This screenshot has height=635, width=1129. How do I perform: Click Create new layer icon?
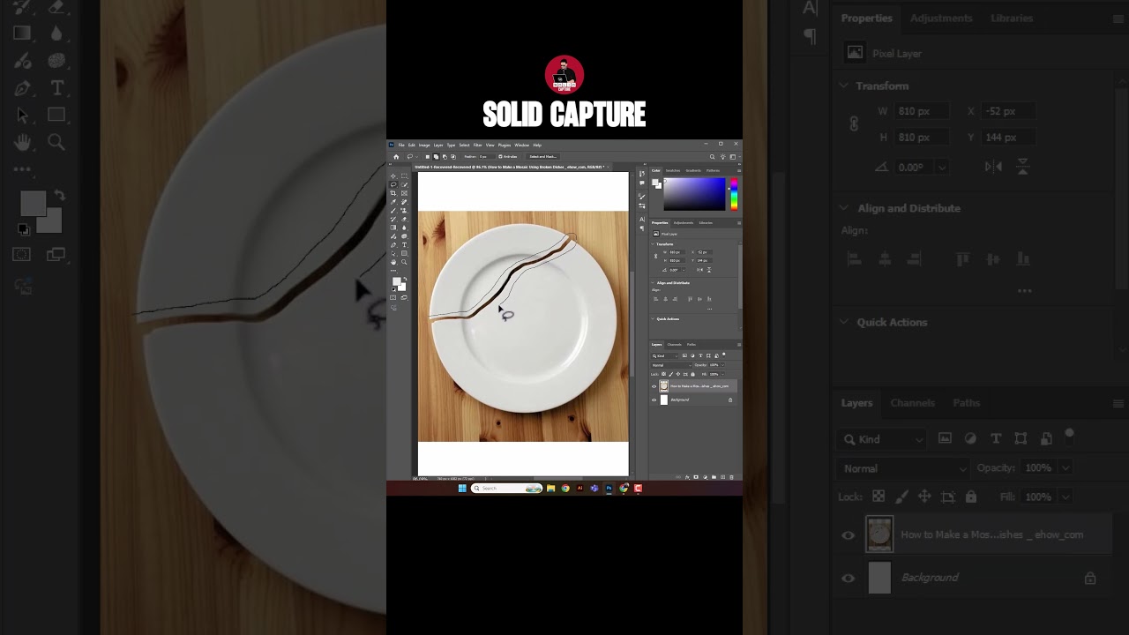722,477
